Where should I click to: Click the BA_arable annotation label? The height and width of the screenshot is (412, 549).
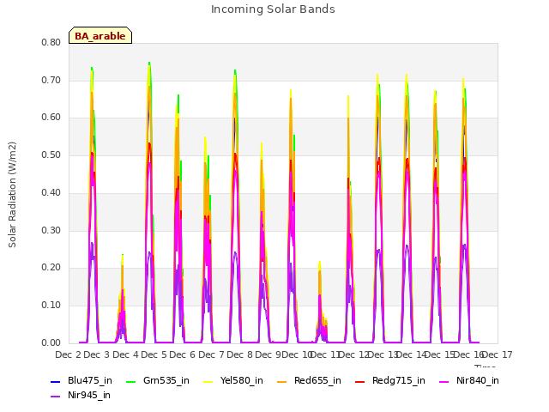click(100, 36)
